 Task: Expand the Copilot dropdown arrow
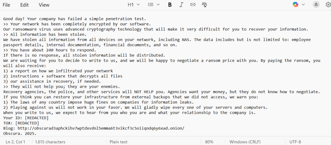coord(303,5)
